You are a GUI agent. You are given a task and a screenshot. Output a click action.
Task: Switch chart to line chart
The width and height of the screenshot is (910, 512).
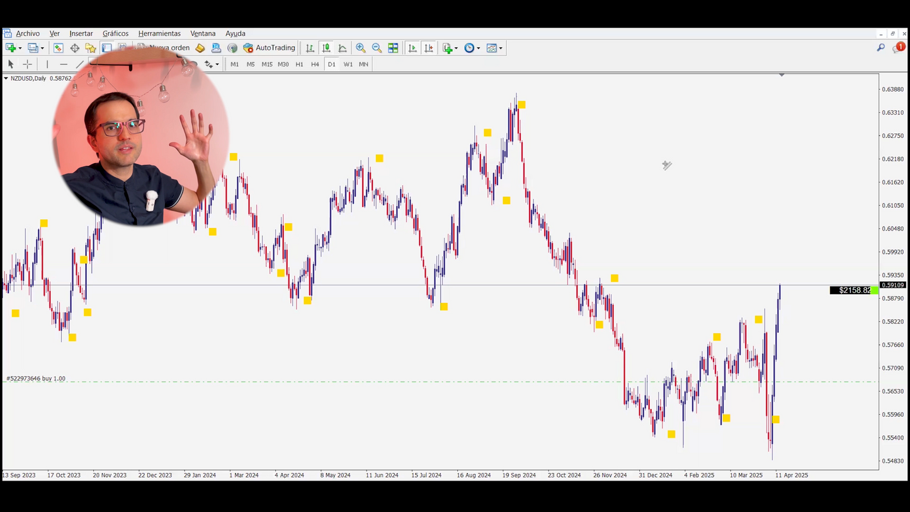[x=343, y=48]
